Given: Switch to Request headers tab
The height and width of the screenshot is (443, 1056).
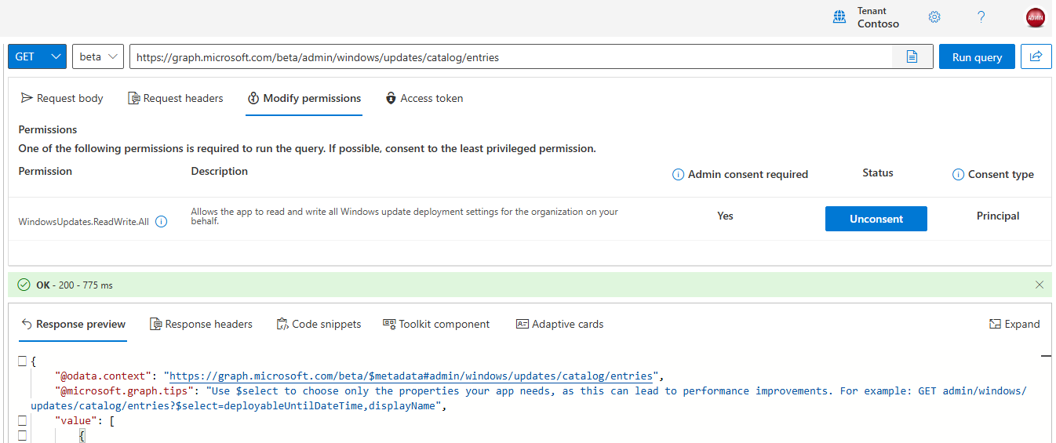Looking at the screenshot, I should point(175,98).
